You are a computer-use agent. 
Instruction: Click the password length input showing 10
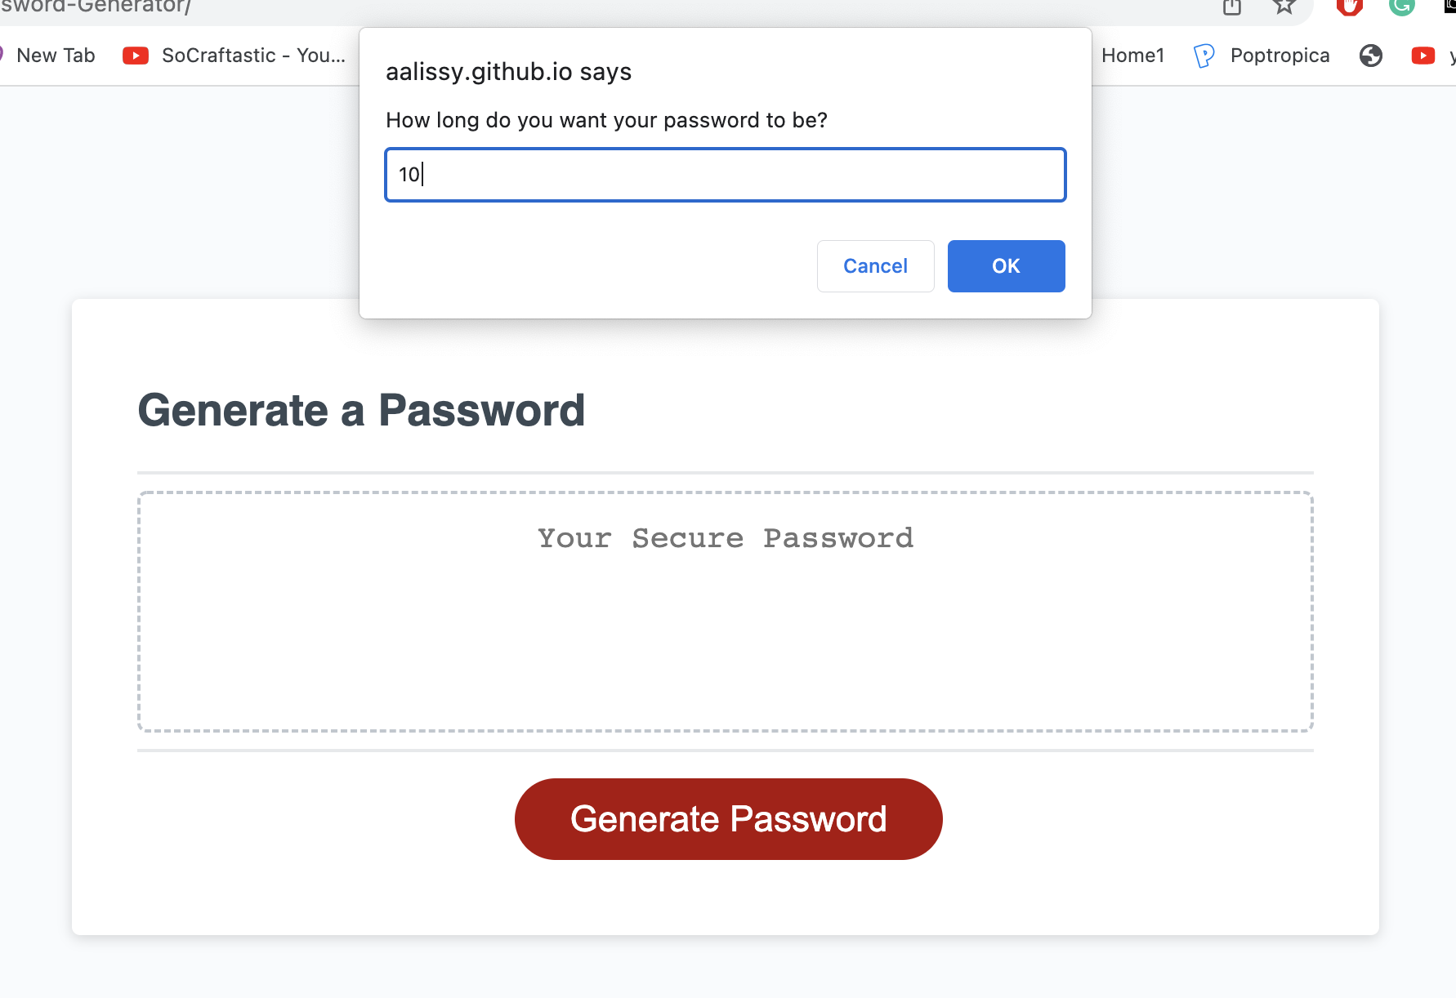point(725,175)
